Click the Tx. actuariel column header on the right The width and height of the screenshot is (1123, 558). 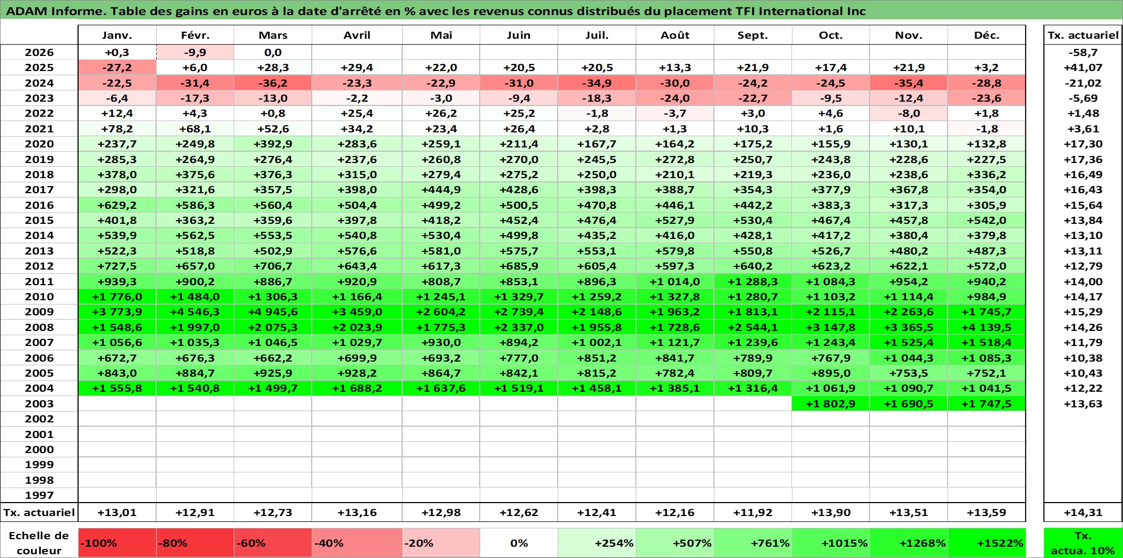click(x=1083, y=35)
